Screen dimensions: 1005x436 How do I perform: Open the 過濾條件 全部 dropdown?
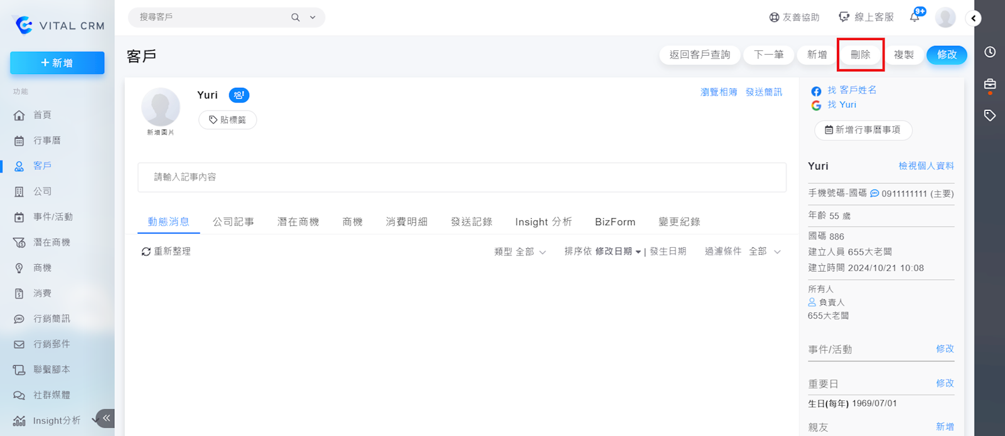click(x=743, y=252)
